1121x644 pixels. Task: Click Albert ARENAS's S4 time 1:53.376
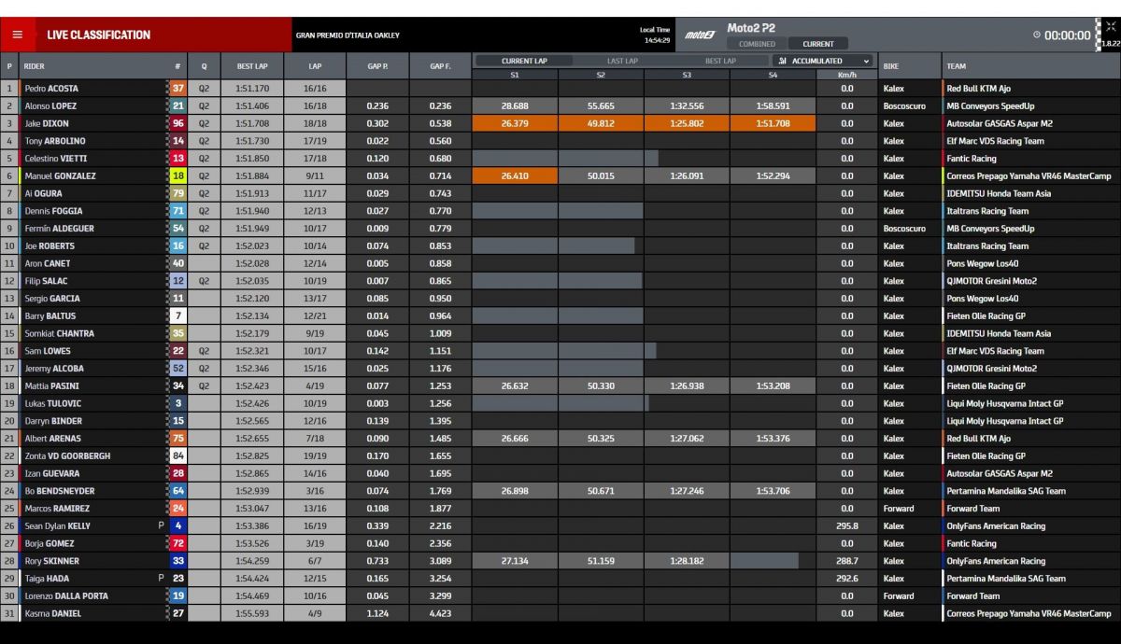tap(773, 439)
